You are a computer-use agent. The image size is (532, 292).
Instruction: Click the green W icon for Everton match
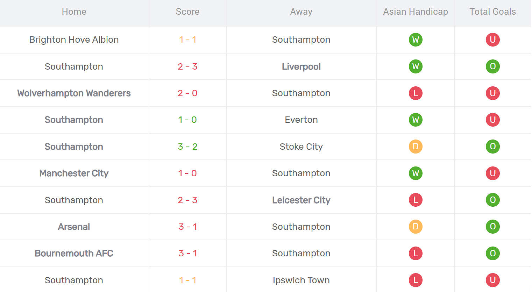click(415, 120)
